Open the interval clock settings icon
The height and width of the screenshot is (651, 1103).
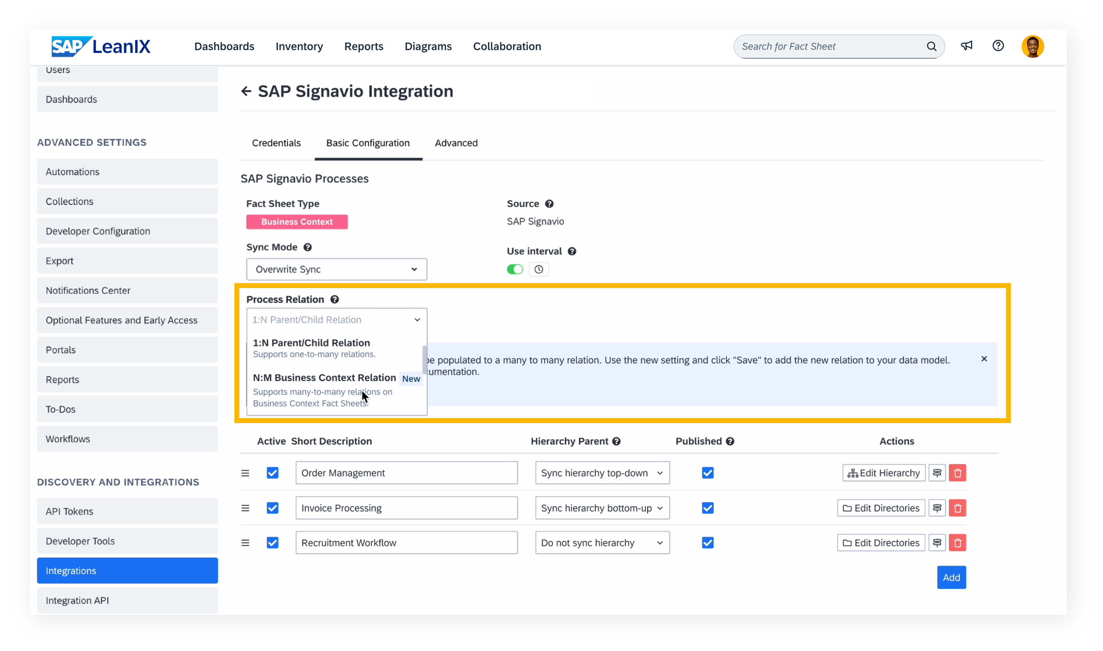coord(539,269)
